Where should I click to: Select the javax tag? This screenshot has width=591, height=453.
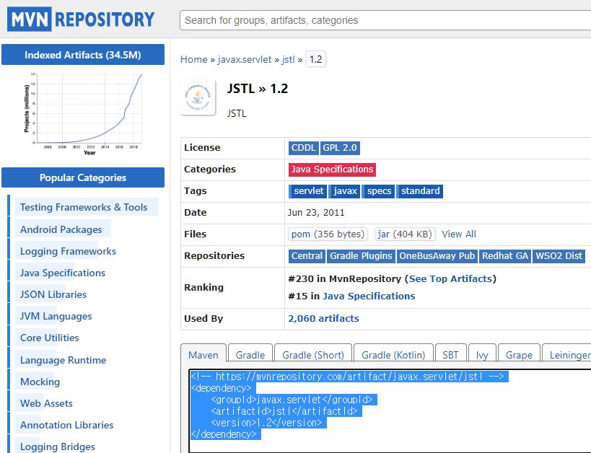(344, 191)
